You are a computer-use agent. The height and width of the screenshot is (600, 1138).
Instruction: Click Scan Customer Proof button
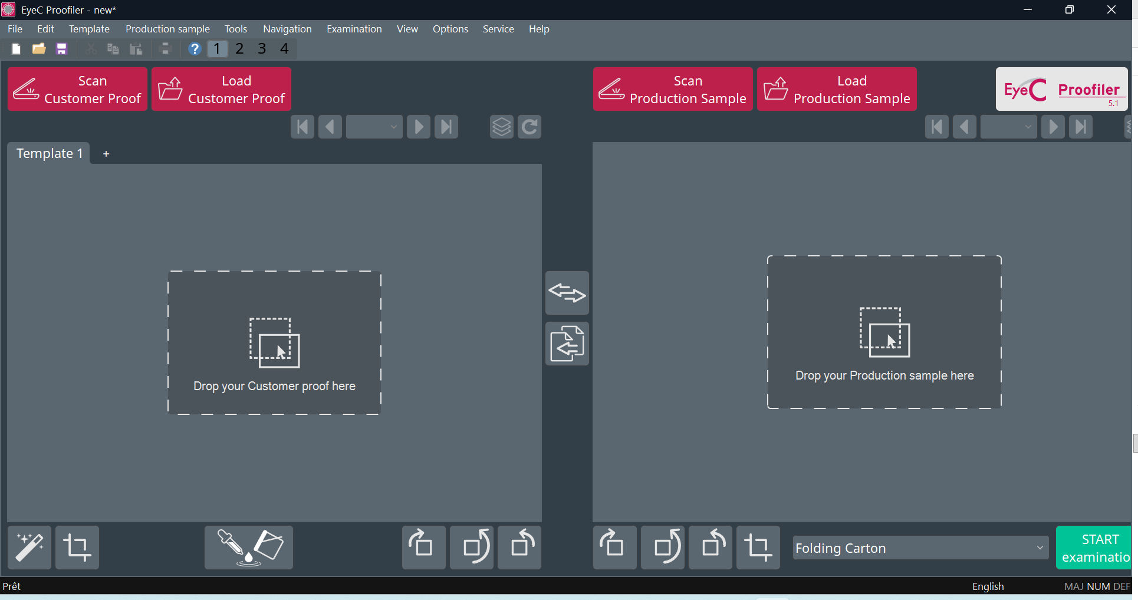(x=77, y=89)
